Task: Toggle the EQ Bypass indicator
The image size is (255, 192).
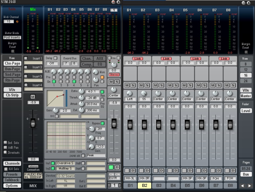Action: [x=102, y=123]
